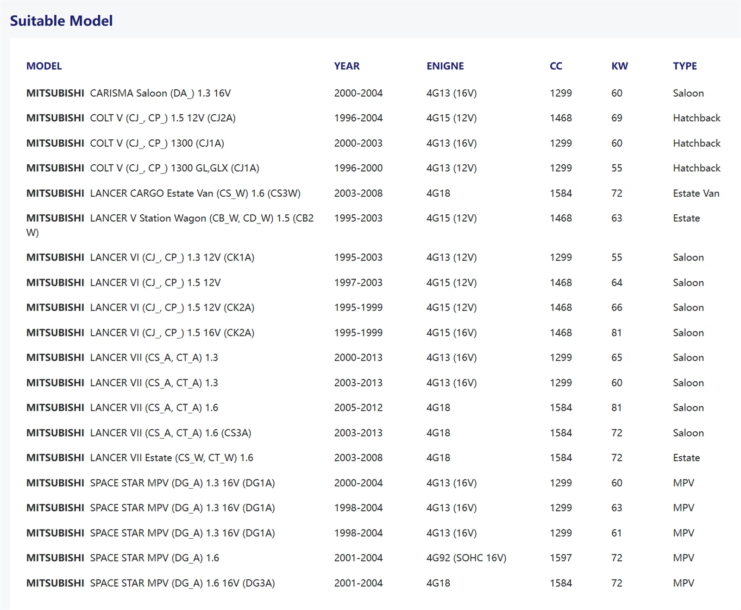Click the 4G92 (SOHC 16V) engine cell

pos(466,558)
